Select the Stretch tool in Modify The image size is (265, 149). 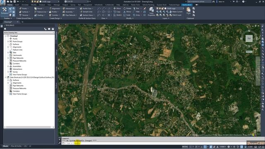click(x=118, y=15)
